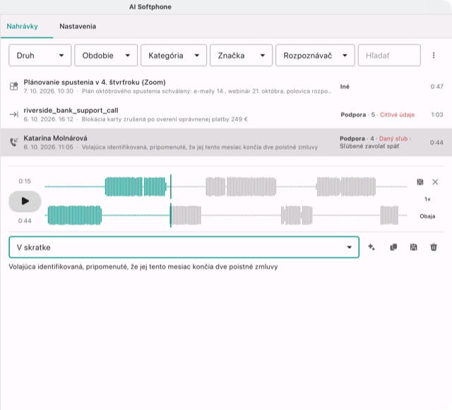Select the Plánovanie spustenia v 4. štvrťroku recording

pyautogui.click(x=226, y=86)
